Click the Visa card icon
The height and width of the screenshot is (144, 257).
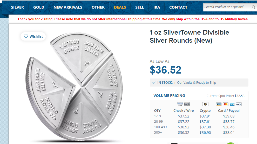pyautogui.click(x=219, y=104)
